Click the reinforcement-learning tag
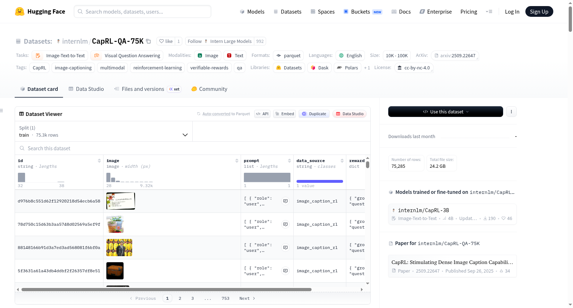 point(158,68)
